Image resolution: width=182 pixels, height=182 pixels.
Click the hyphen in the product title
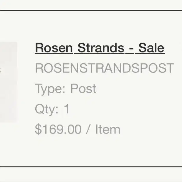click(x=131, y=49)
